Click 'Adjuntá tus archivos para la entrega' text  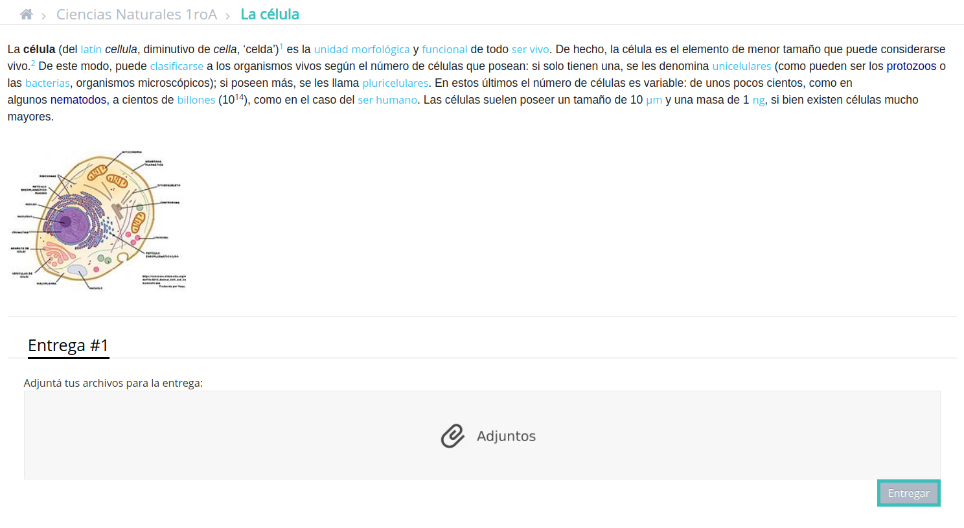[x=113, y=383]
